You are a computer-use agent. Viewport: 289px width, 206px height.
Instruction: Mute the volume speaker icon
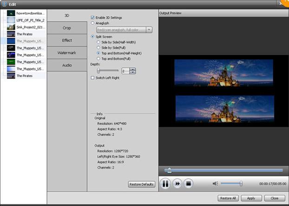point(215,183)
